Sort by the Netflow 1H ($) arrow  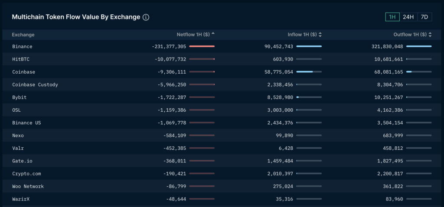(x=213, y=34)
